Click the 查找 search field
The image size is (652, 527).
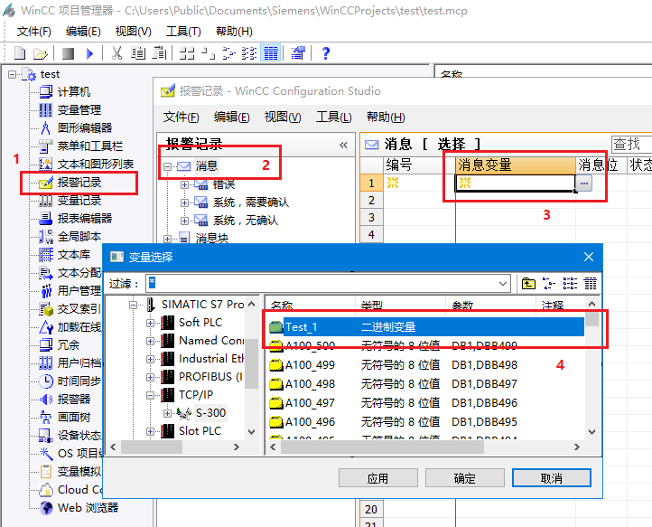pos(631,145)
